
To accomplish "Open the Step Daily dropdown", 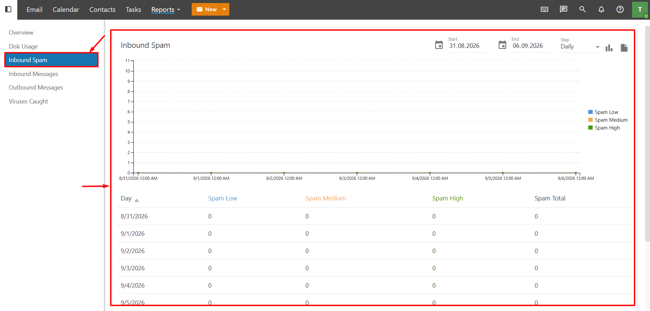I will click(580, 47).
